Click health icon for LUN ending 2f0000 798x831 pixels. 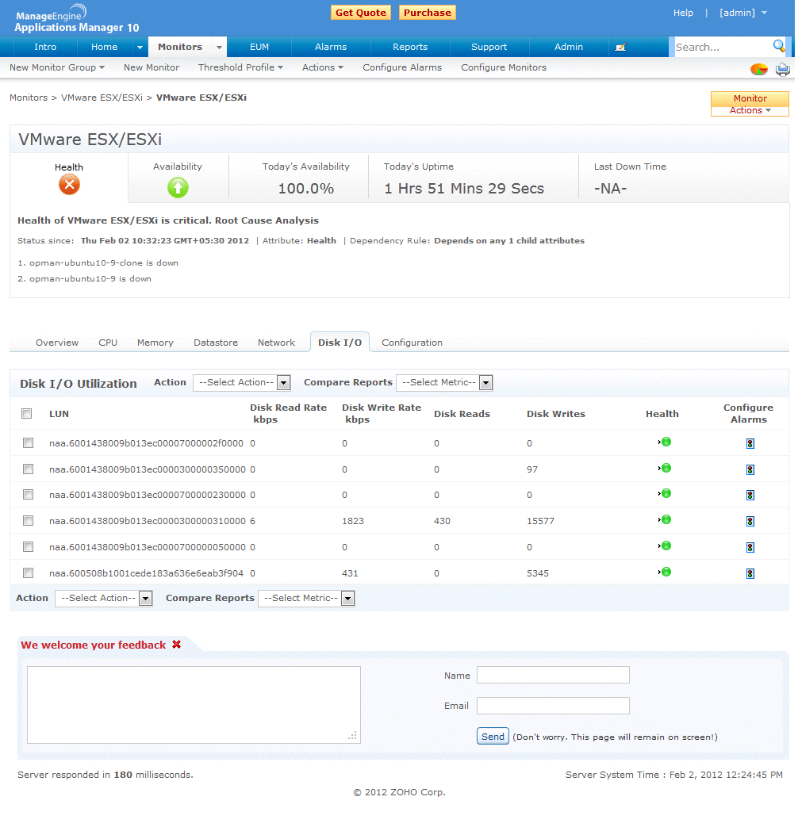tap(665, 442)
